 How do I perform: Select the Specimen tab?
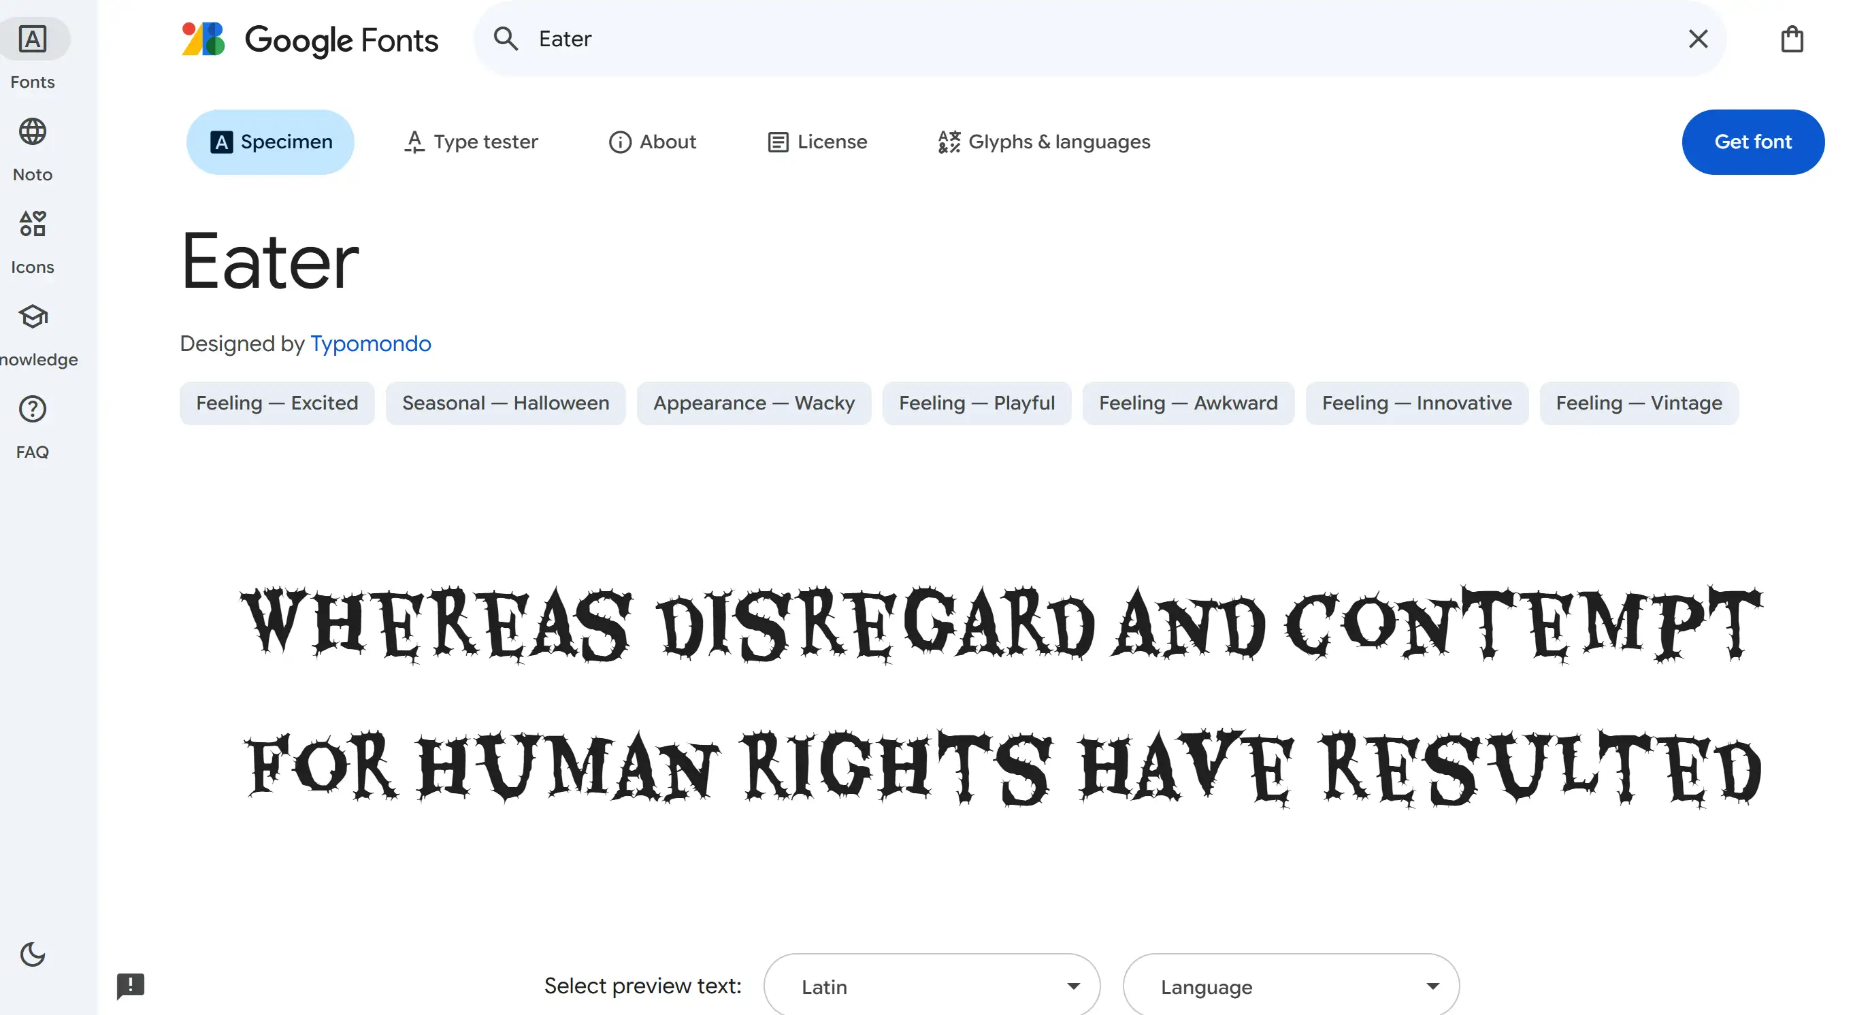(x=270, y=142)
